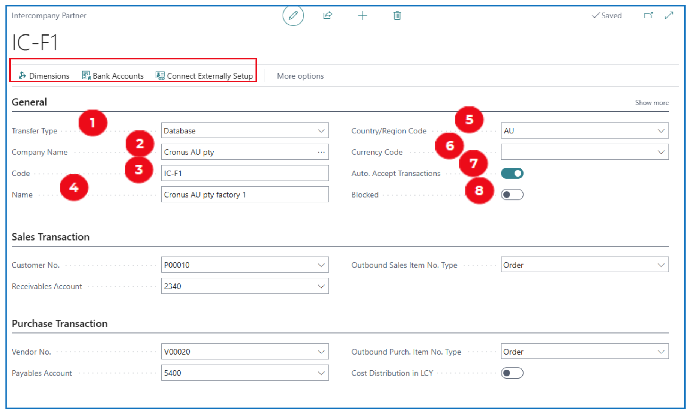Click Company Name lookup ellipsis button

click(x=321, y=152)
